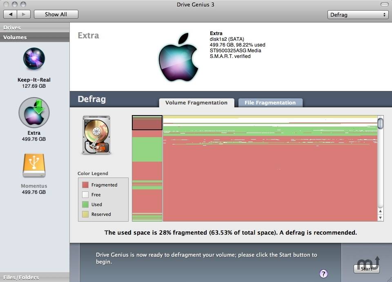This screenshot has height=282, width=392.
Task: Select the Keep-It-Real volume icon
Action: (x=34, y=58)
